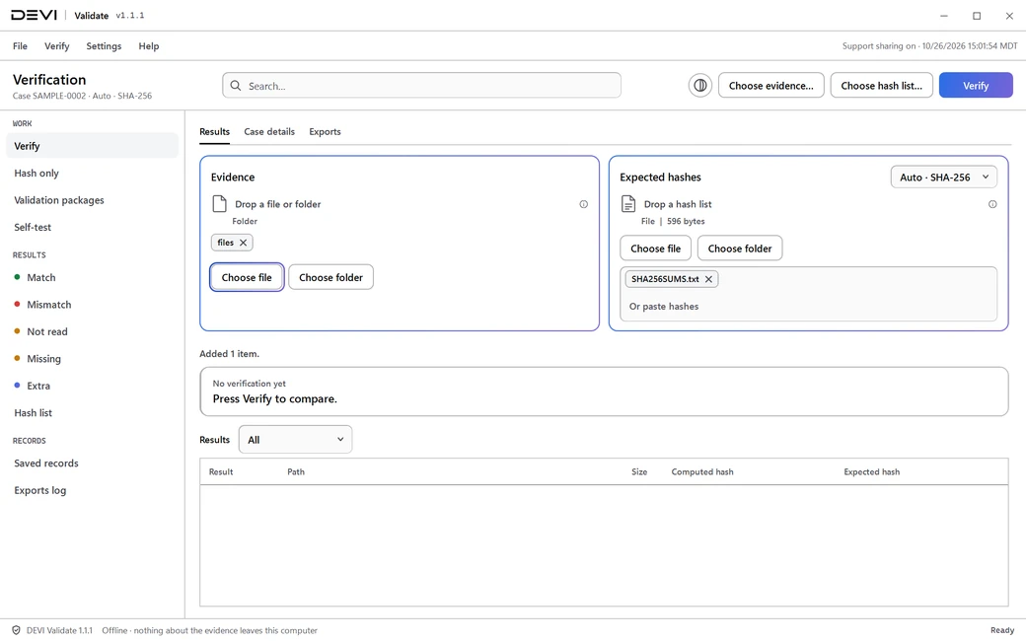
Task: Open the Settings menu
Action: (104, 46)
